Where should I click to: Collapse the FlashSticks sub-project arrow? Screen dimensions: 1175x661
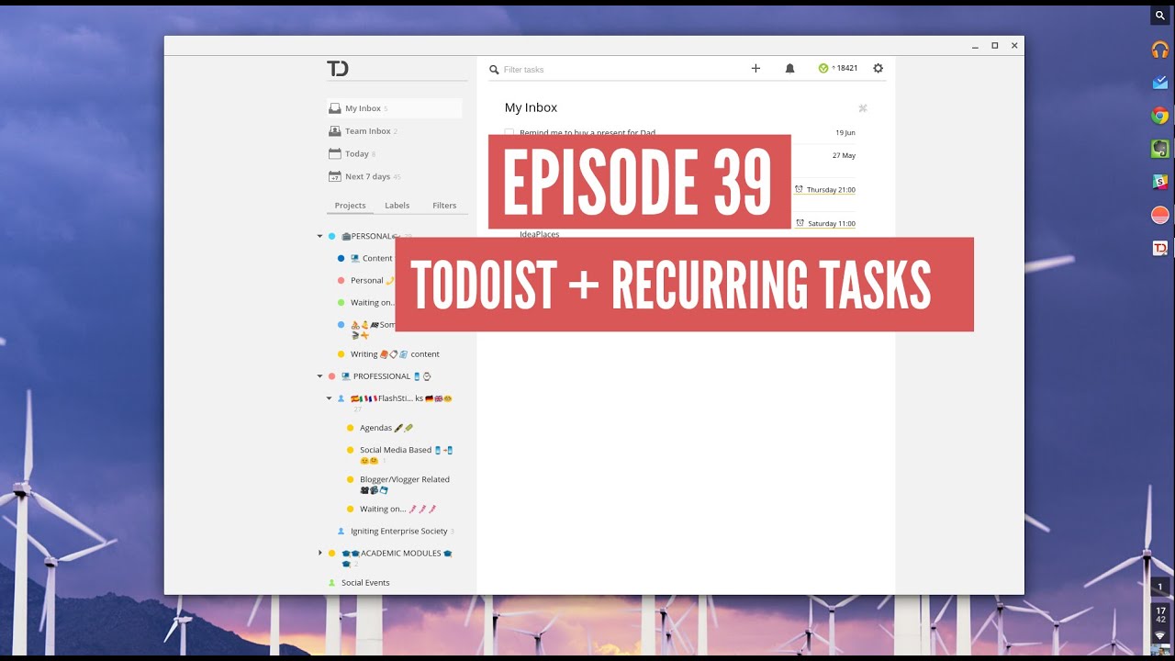click(x=329, y=398)
